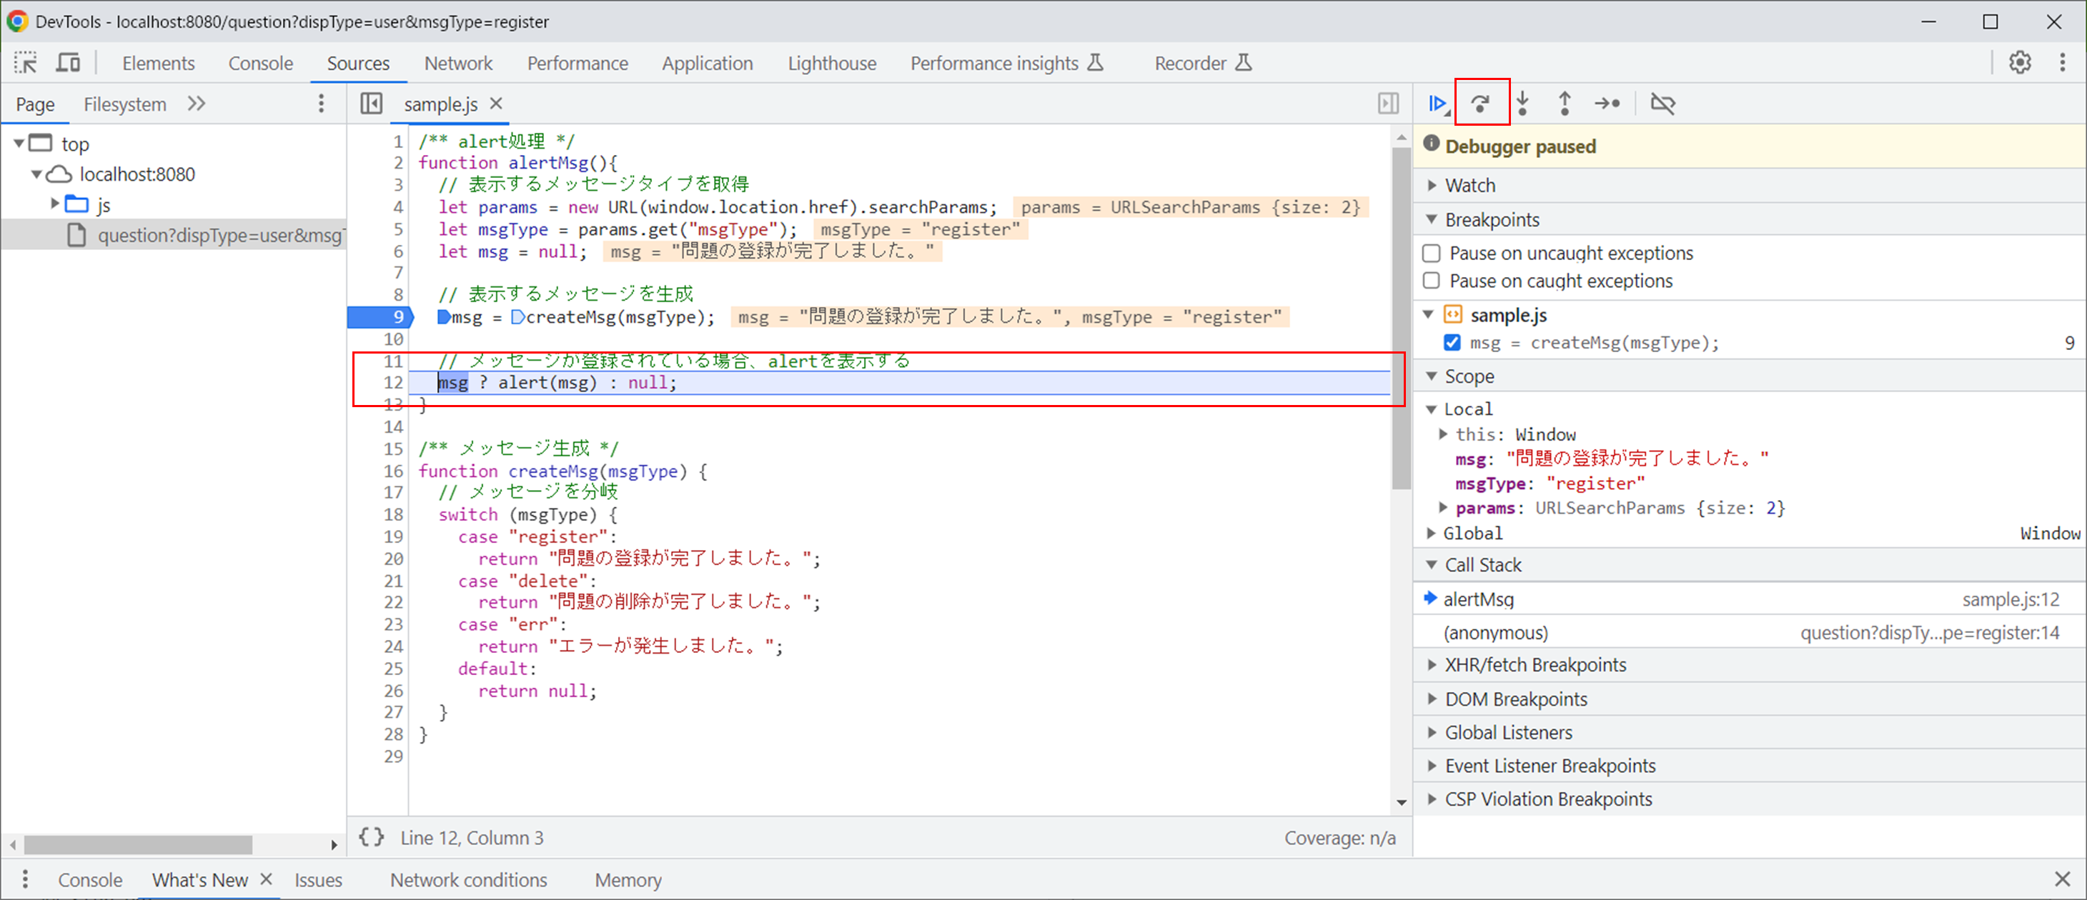Deactivate all breakpoints
The height and width of the screenshot is (900, 2087).
pyautogui.click(x=1663, y=104)
